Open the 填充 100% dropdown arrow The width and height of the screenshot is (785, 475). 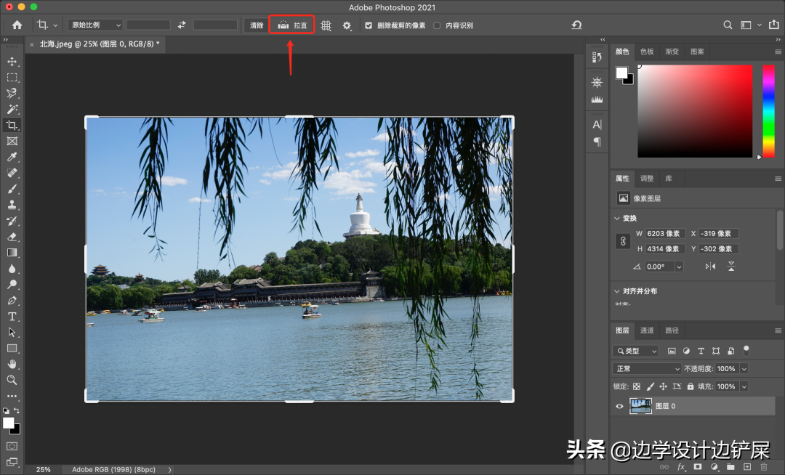[x=744, y=386]
